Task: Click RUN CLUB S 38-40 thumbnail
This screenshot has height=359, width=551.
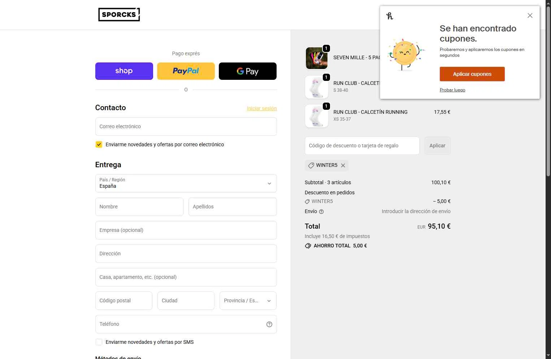Action: coord(317,87)
